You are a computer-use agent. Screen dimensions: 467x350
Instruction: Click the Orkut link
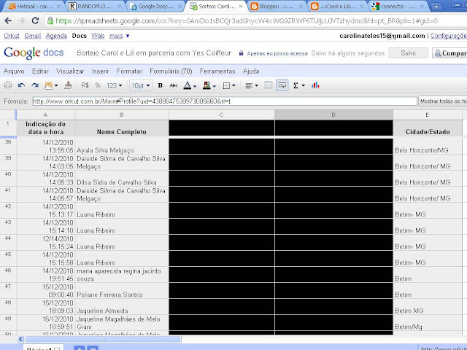(12, 36)
